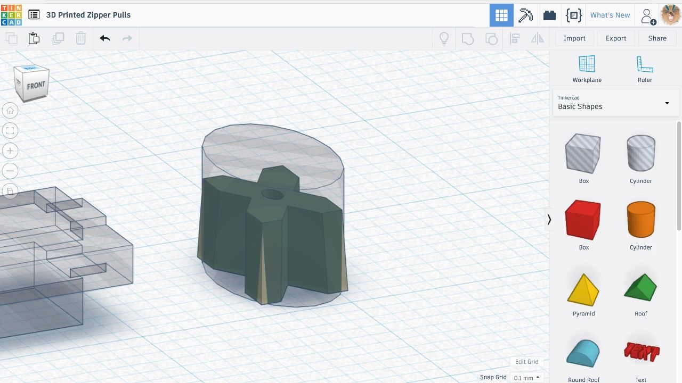
Task: Select the Ruler tool
Action: coord(645,68)
